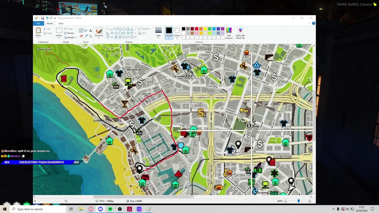Open the Select dropdown arrow
Image resolution: width=379 pixels, height=213 pixels.
click(59, 38)
